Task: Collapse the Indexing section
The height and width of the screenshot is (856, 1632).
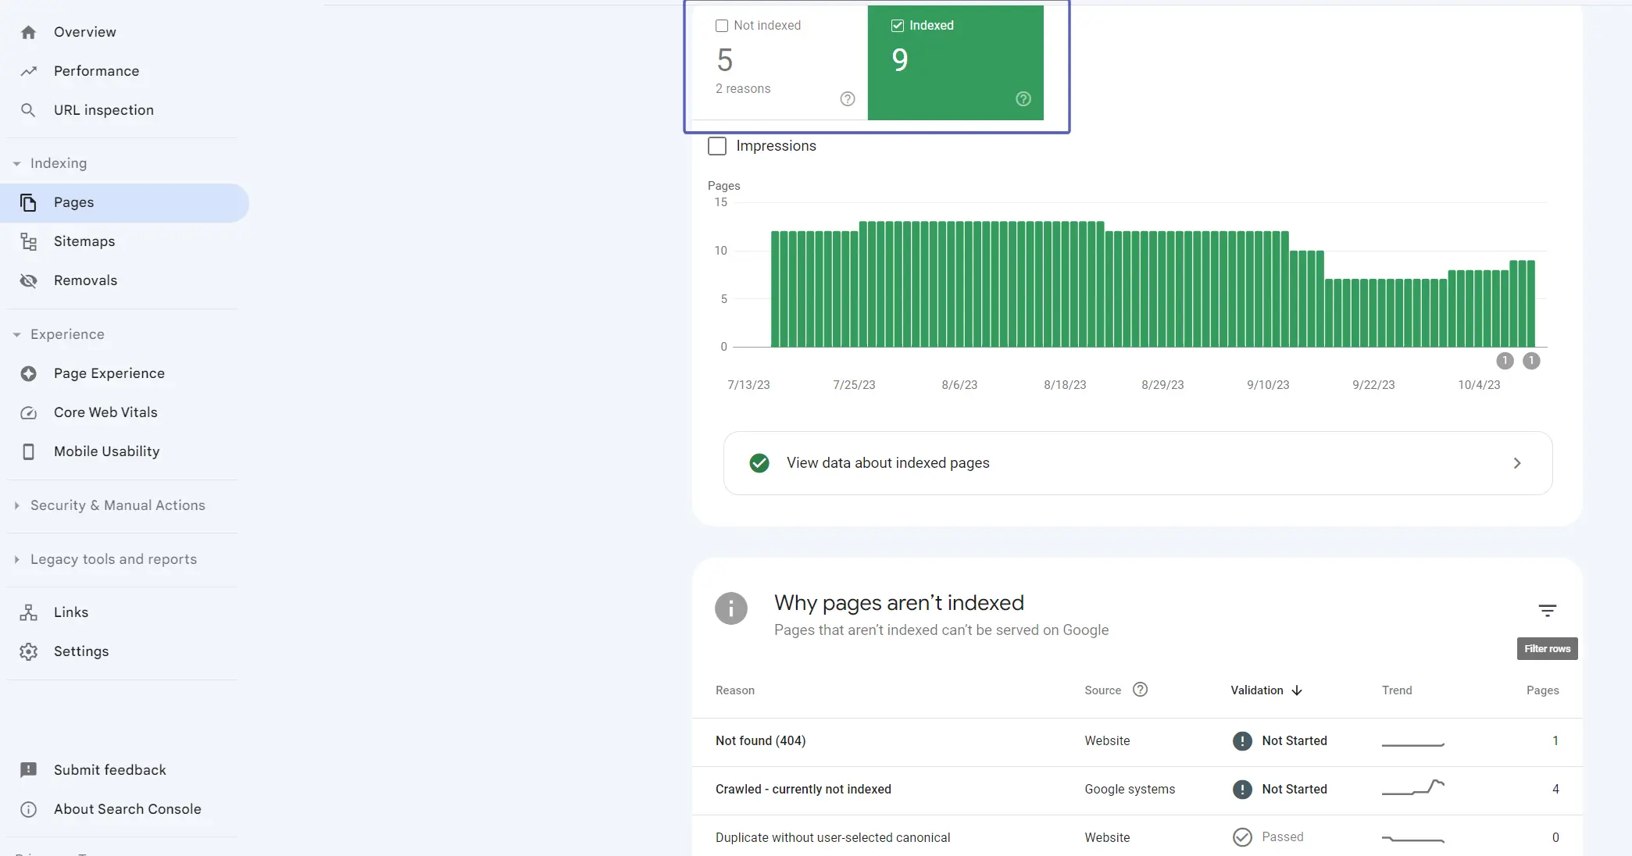Action: [16, 163]
